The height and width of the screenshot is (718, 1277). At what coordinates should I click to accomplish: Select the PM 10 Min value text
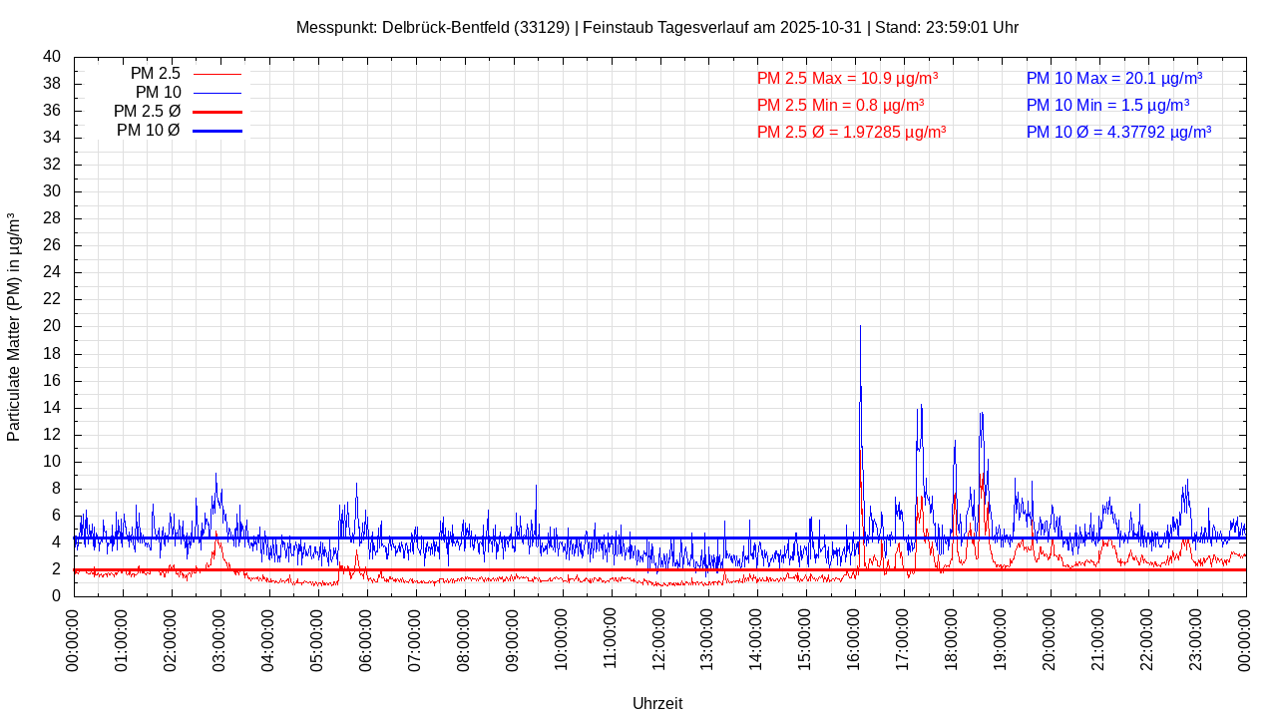click(x=1107, y=106)
